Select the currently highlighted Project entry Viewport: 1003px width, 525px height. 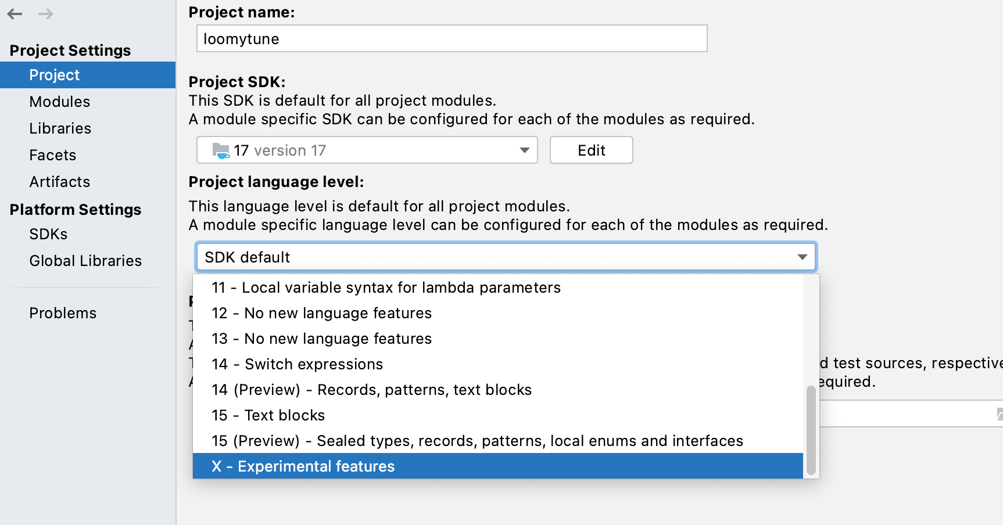point(54,74)
